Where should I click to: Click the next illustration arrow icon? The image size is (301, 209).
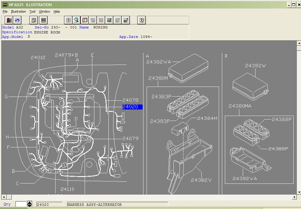[x=109, y=20]
